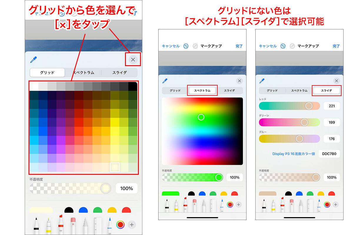Adjust the ブルー slider

[289, 139]
